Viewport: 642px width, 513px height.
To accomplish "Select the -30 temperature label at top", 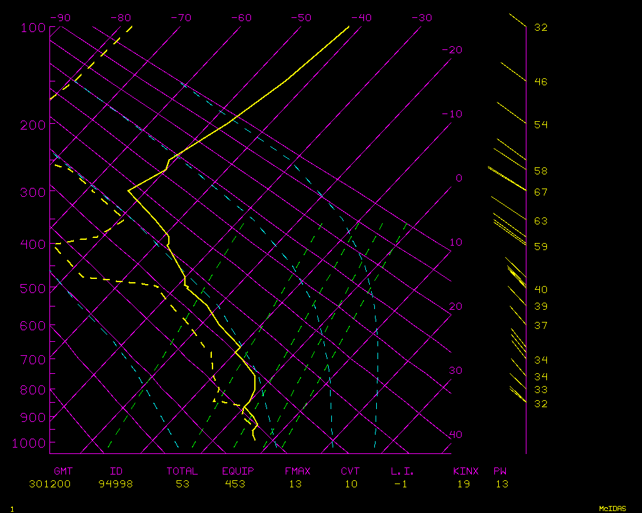I will 421,18.
